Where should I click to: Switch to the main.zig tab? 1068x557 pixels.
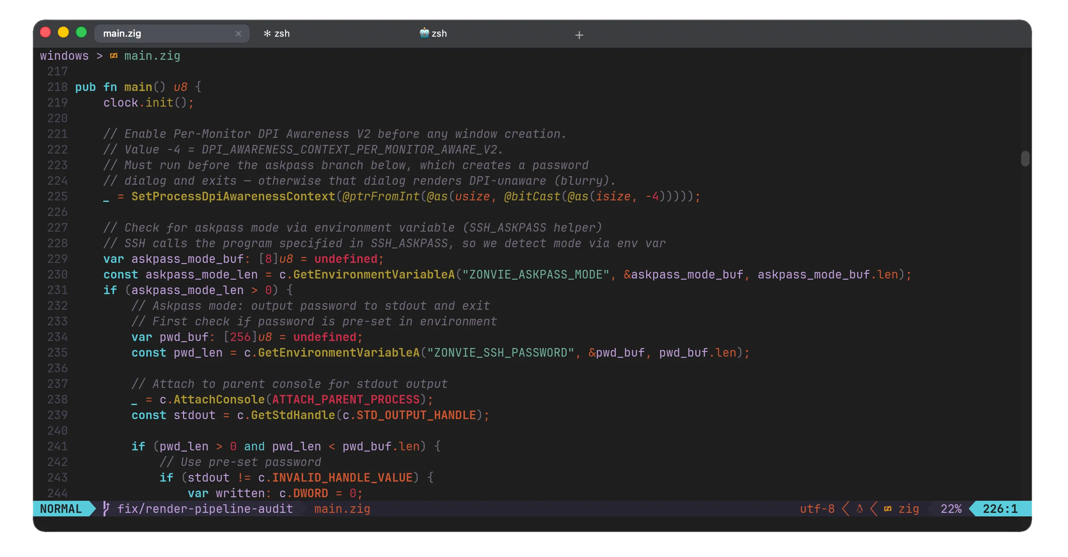point(172,33)
